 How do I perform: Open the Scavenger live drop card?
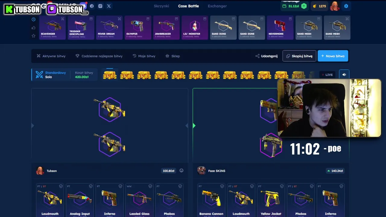[52, 28]
